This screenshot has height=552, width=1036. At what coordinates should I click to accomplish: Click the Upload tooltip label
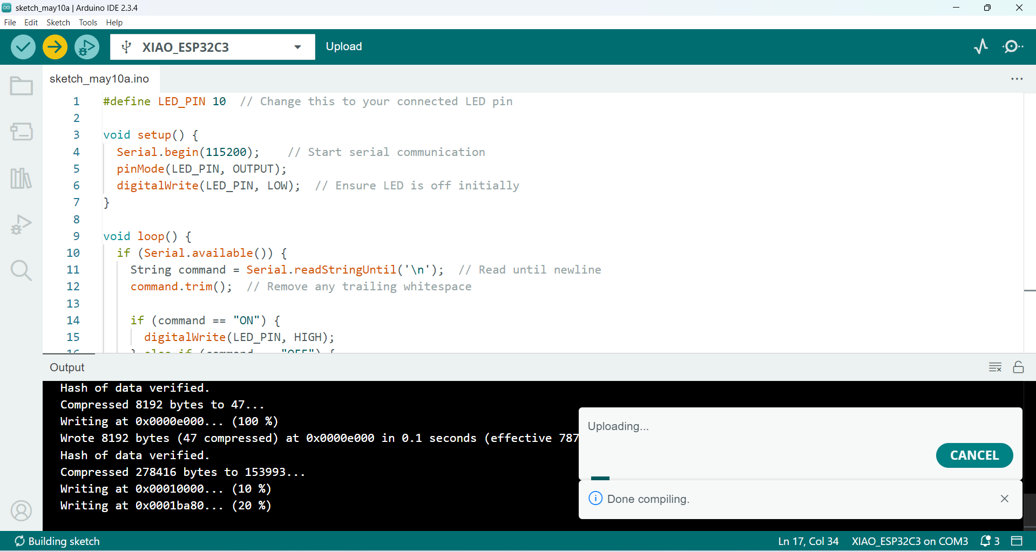(x=344, y=46)
